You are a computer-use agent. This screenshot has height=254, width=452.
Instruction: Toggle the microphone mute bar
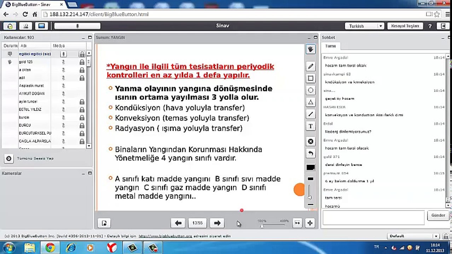[x=77, y=26]
